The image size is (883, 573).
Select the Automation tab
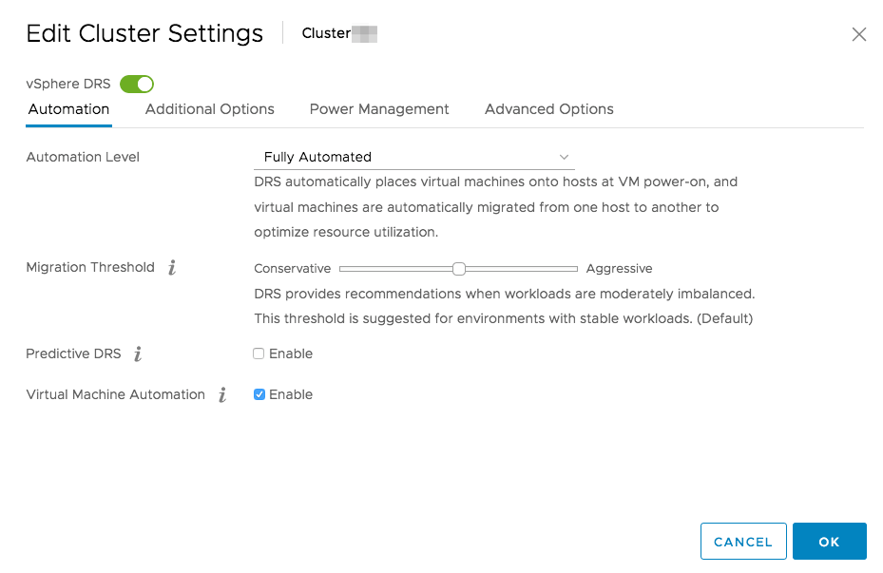tap(68, 109)
